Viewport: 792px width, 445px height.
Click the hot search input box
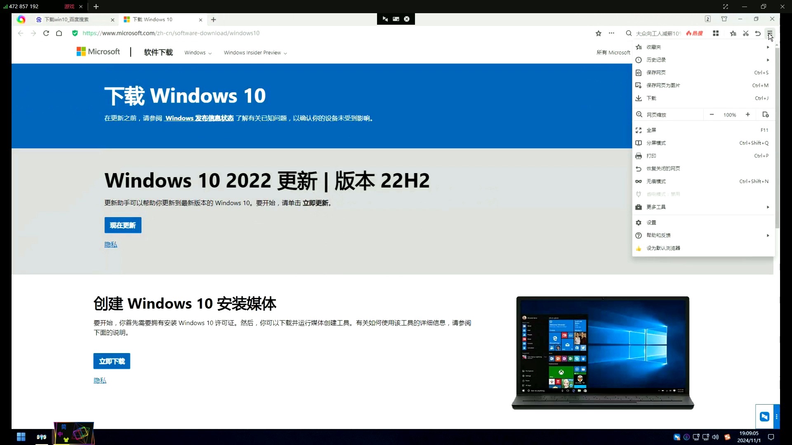(x=658, y=33)
